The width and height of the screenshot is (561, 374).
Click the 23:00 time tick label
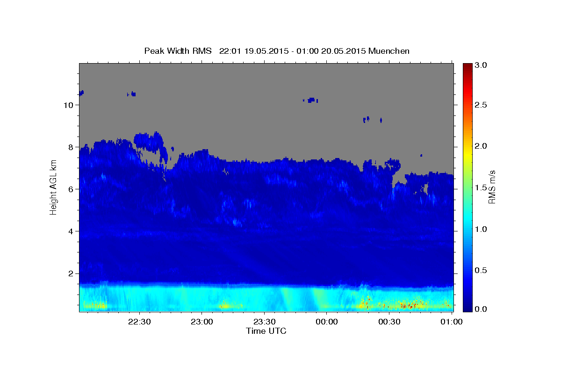tap(201, 322)
